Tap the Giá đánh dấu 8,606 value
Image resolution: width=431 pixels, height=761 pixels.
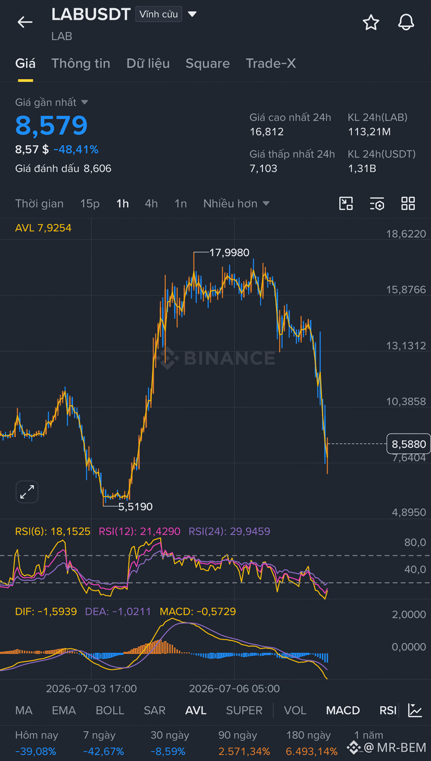pos(97,168)
